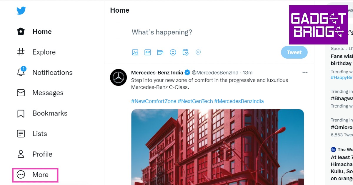Screen dimensions: 353x185
Task: Open the Notifications bell icon
Action: point(21,72)
